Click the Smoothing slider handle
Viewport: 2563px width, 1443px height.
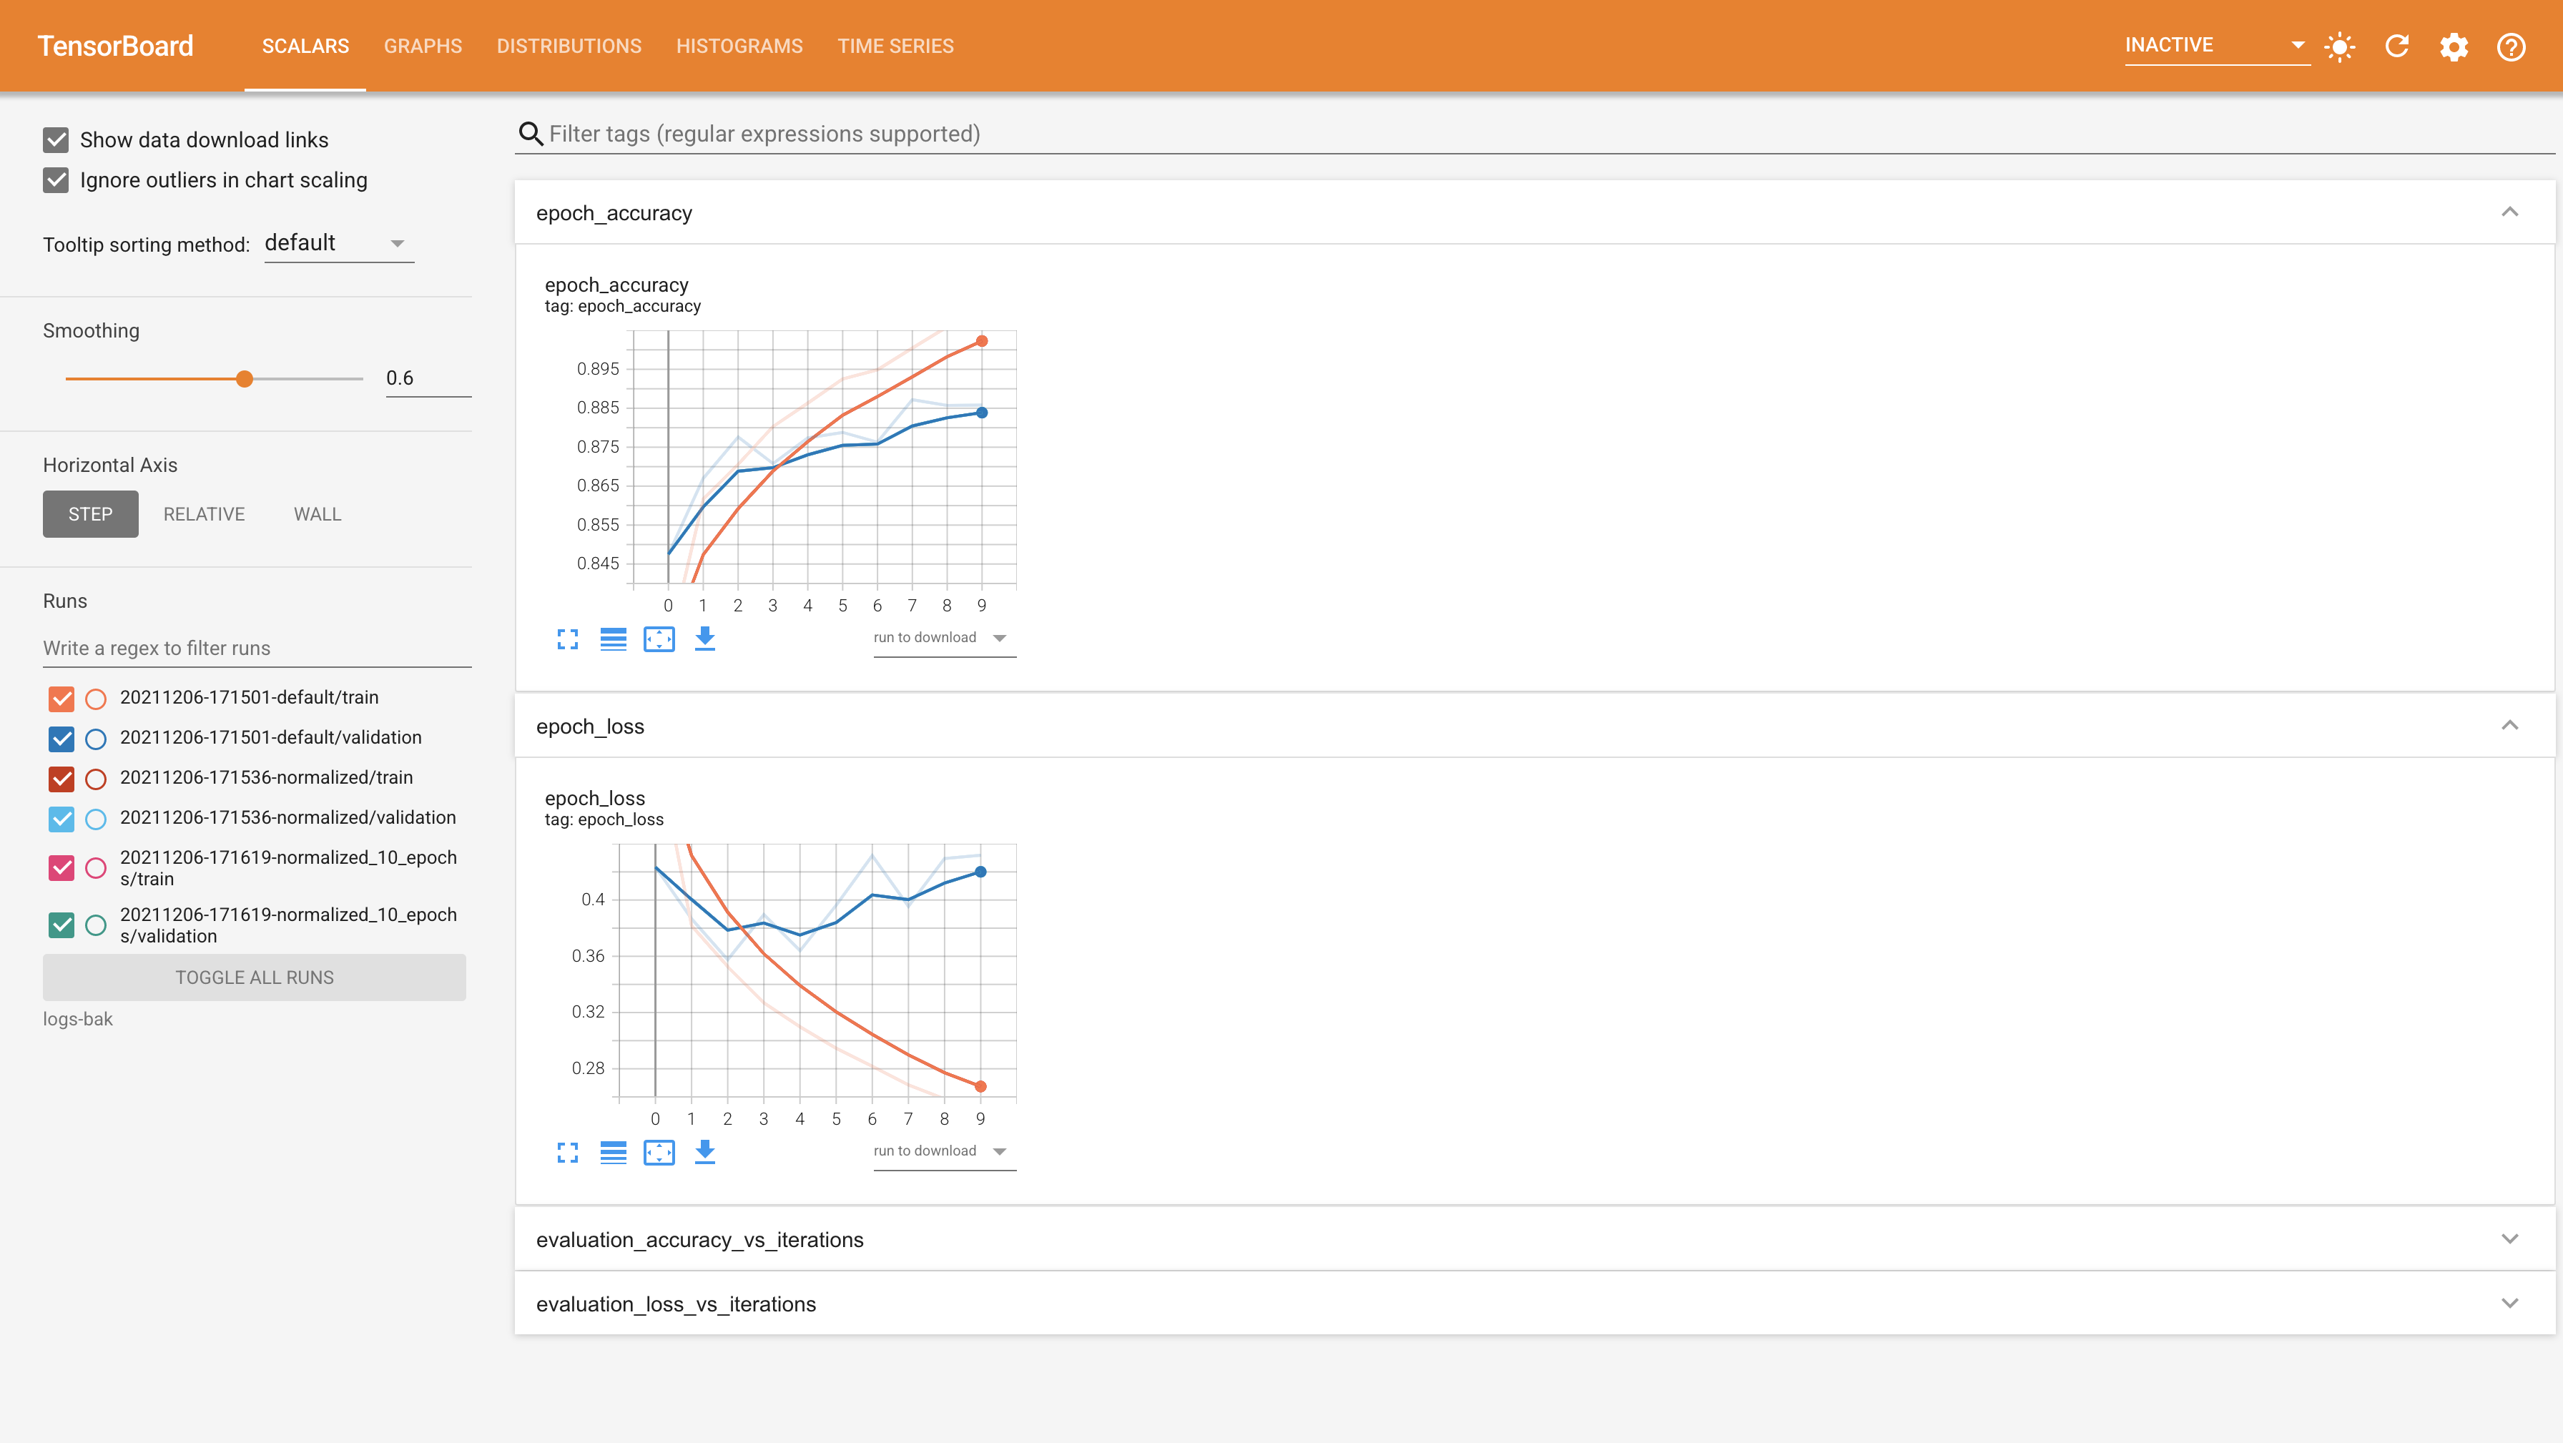point(245,379)
